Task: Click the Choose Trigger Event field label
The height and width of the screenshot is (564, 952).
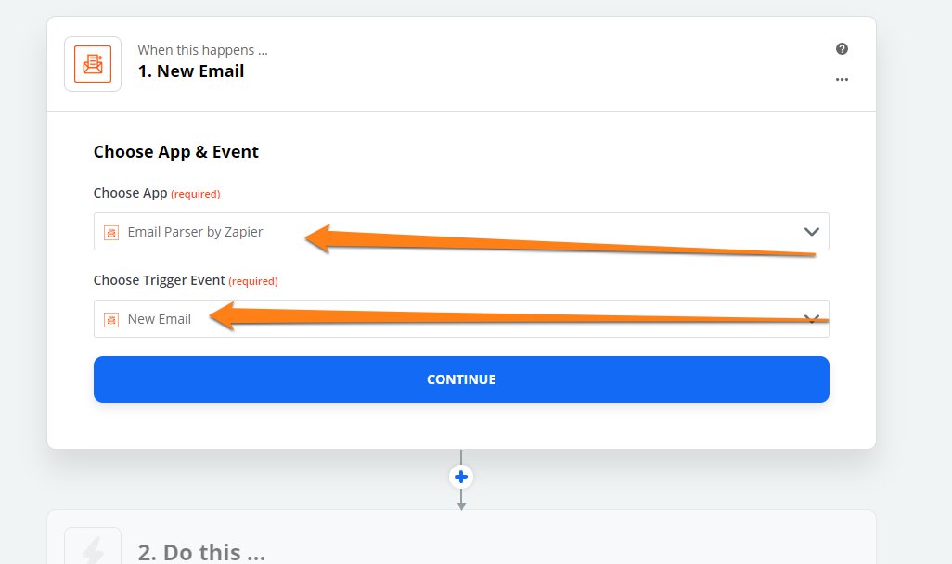Action: pyautogui.click(x=159, y=280)
